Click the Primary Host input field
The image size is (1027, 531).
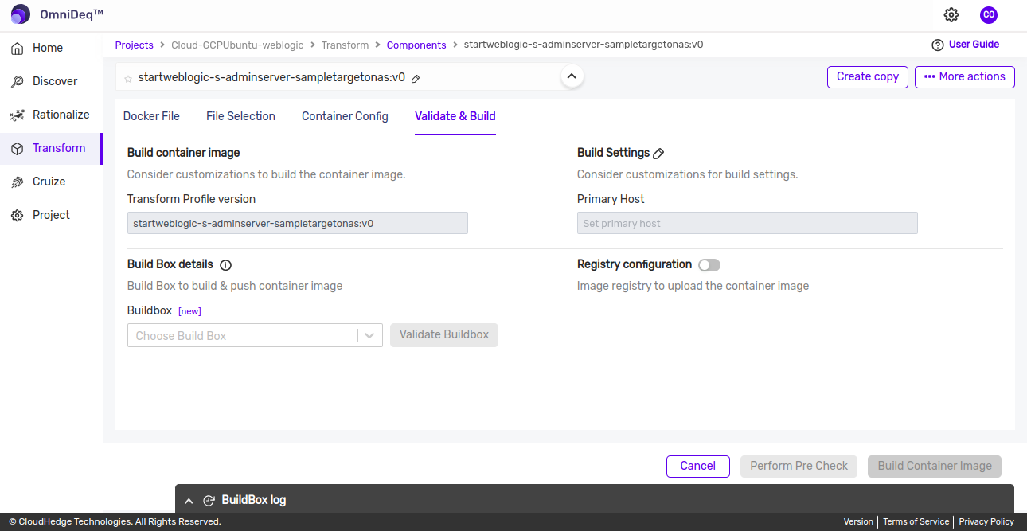[747, 223]
